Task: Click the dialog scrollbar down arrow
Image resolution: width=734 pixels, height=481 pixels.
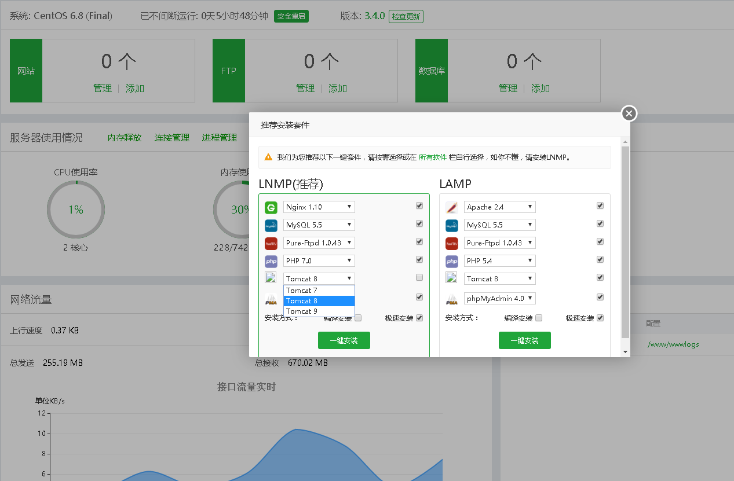Action: [x=625, y=352]
